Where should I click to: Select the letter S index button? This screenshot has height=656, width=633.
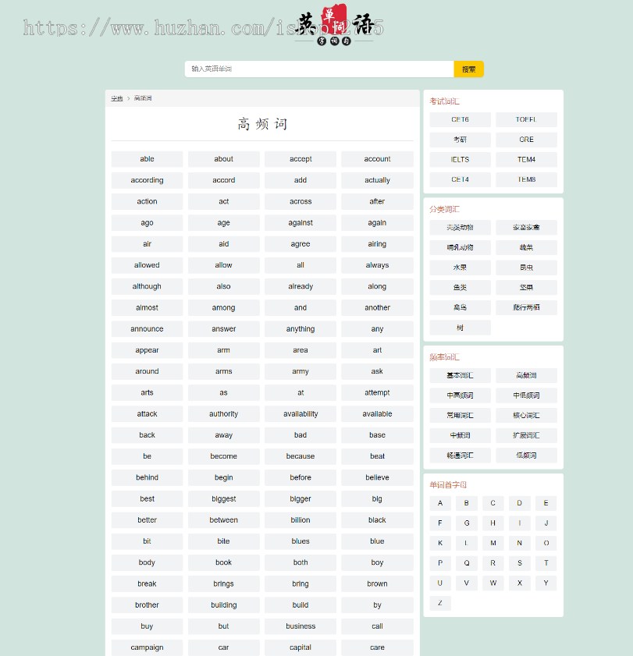(x=520, y=563)
